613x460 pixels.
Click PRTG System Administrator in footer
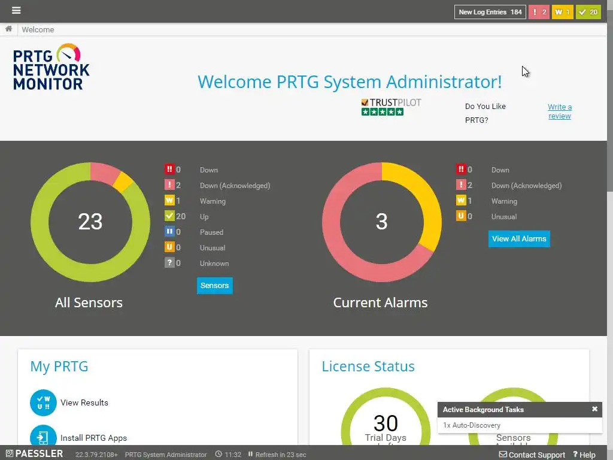pyautogui.click(x=166, y=455)
